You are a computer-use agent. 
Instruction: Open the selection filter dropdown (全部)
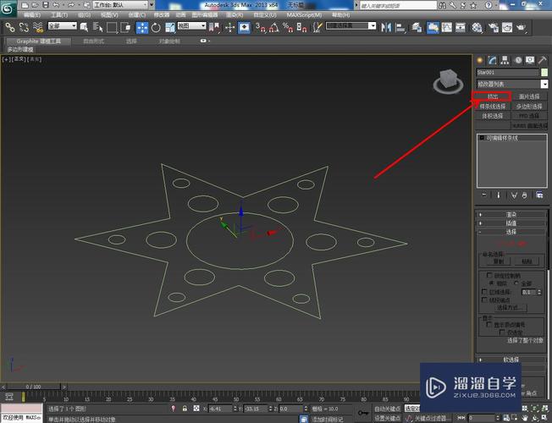point(62,25)
